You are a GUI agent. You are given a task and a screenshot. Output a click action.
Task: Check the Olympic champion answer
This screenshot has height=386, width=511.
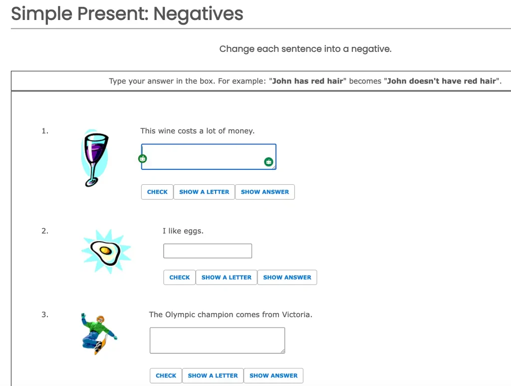(x=166, y=376)
